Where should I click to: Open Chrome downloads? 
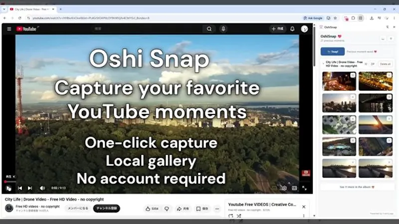(x=372, y=18)
